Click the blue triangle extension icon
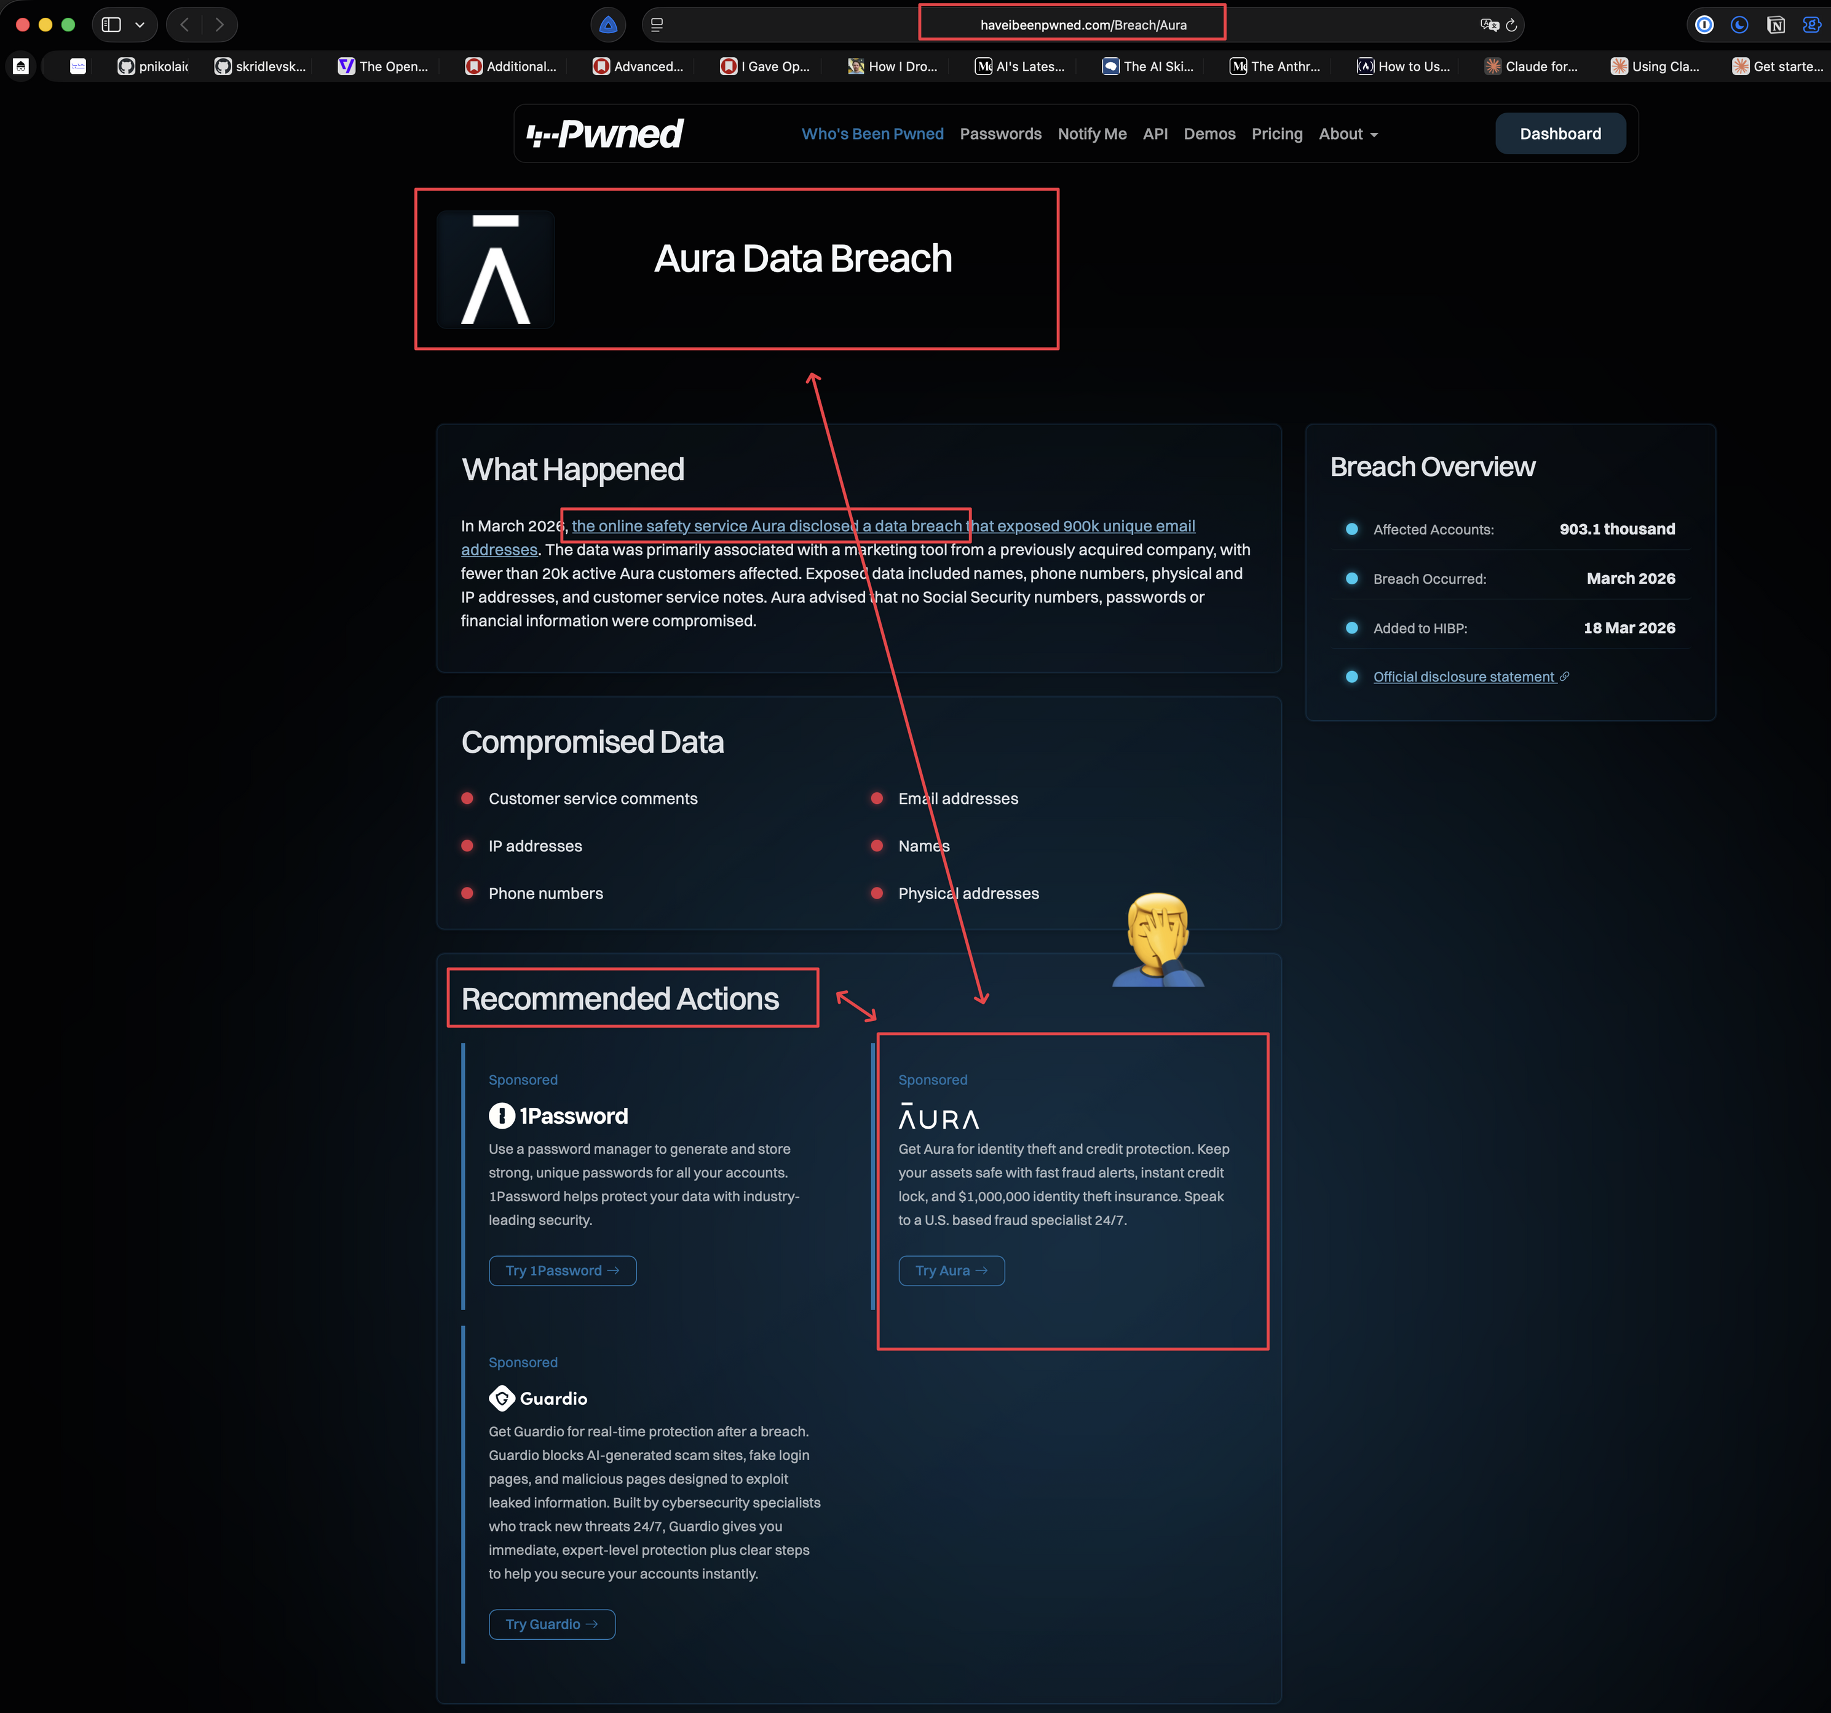 coord(608,25)
